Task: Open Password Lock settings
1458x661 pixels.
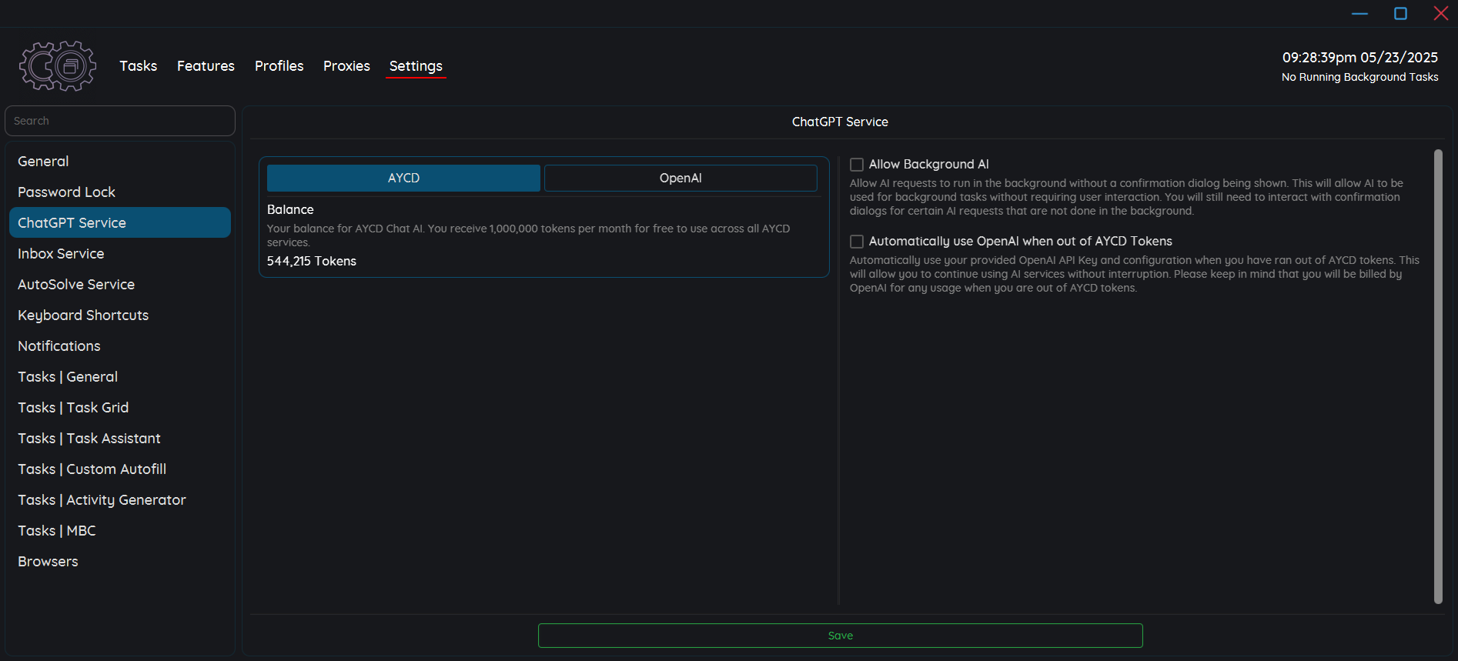Action: click(120, 192)
